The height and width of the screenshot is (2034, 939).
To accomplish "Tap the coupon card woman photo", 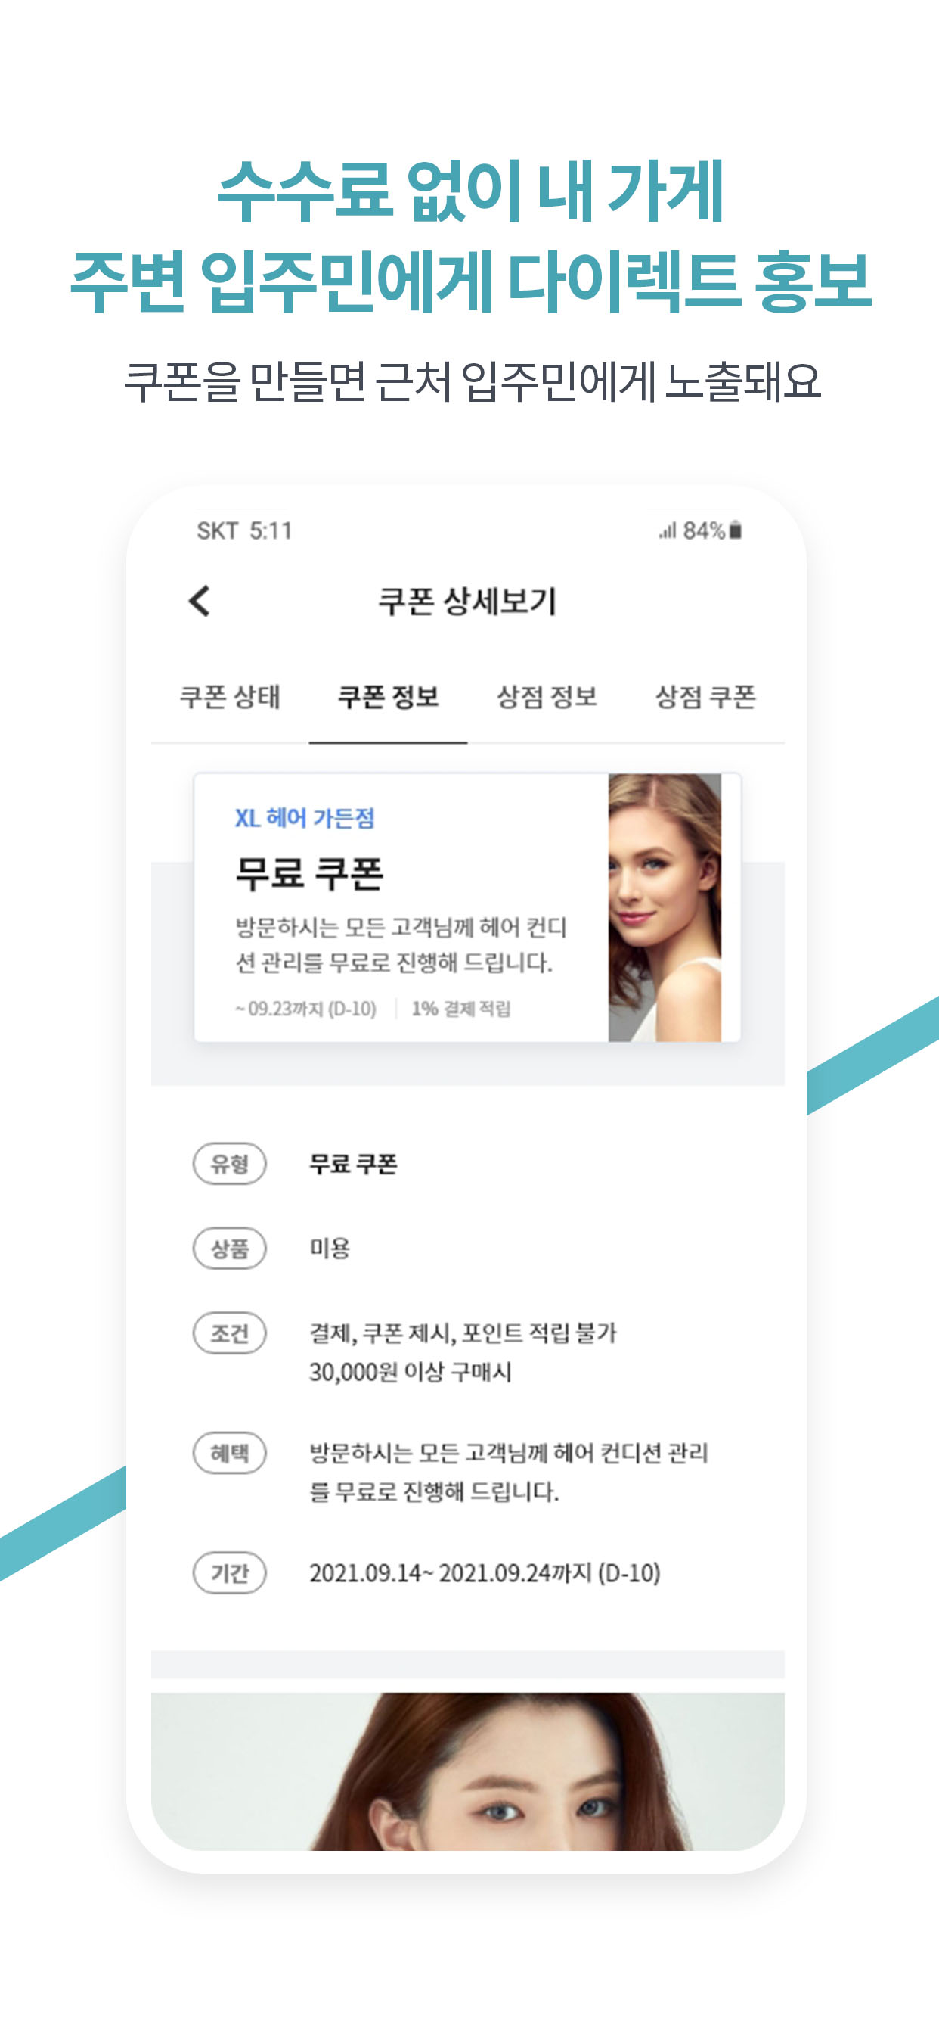I will click(x=665, y=907).
